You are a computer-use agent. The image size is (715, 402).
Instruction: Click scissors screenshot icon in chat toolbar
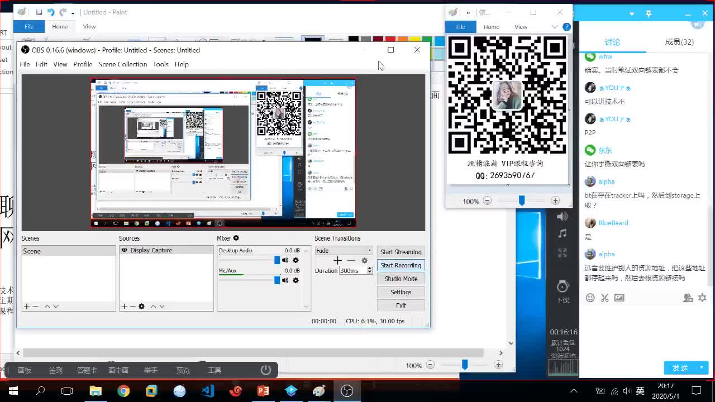[604, 298]
